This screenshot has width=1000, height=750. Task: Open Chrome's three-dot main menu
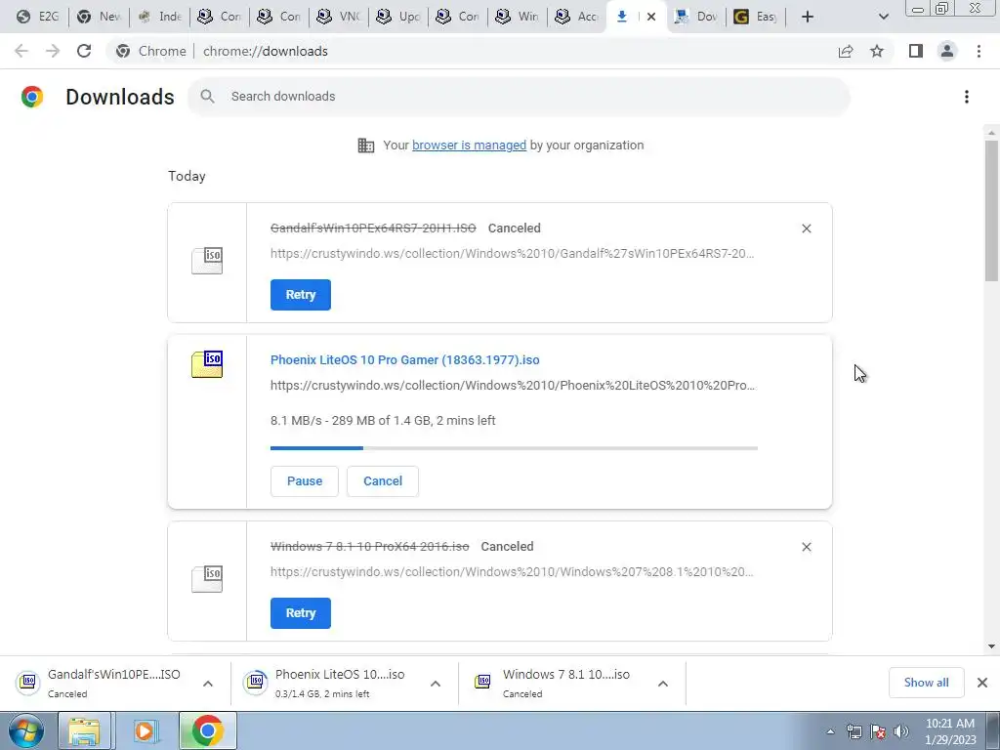pyautogui.click(x=979, y=51)
